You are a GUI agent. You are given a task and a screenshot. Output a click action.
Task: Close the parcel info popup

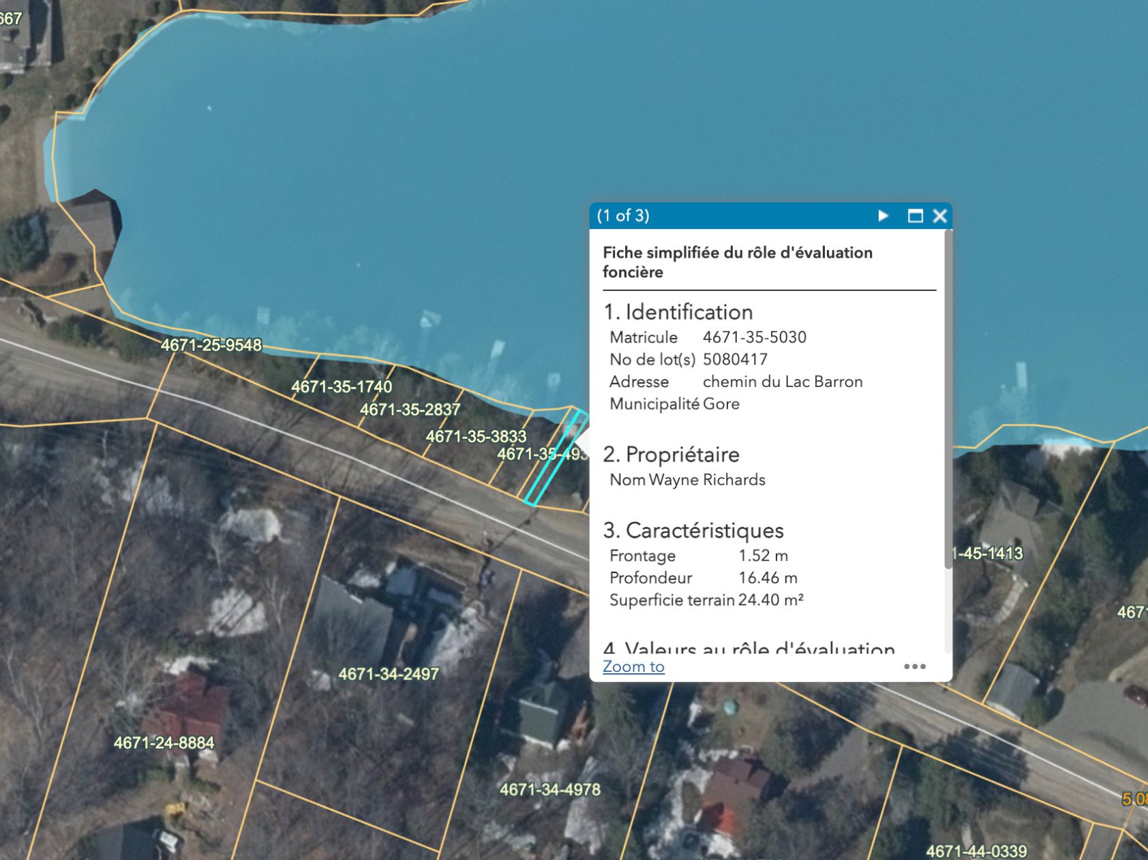(x=940, y=216)
